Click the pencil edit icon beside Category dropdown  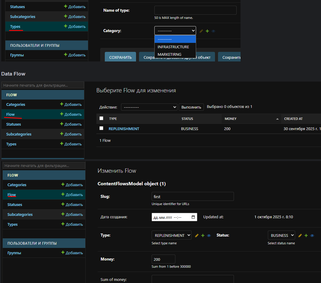201,31
